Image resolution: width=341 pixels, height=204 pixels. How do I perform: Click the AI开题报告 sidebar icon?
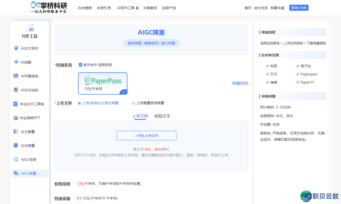point(16,76)
